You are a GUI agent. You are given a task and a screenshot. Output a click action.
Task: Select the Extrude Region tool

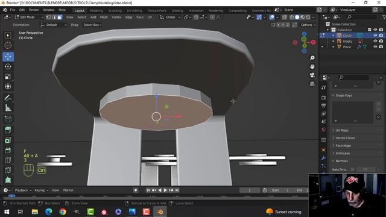click(8, 130)
